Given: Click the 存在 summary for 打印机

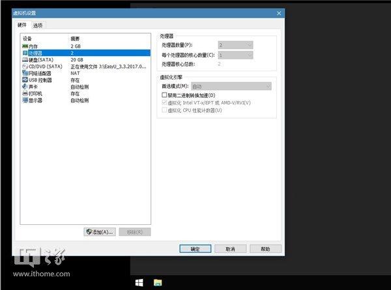Looking at the screenshot, I should click(x=75, y=94).
